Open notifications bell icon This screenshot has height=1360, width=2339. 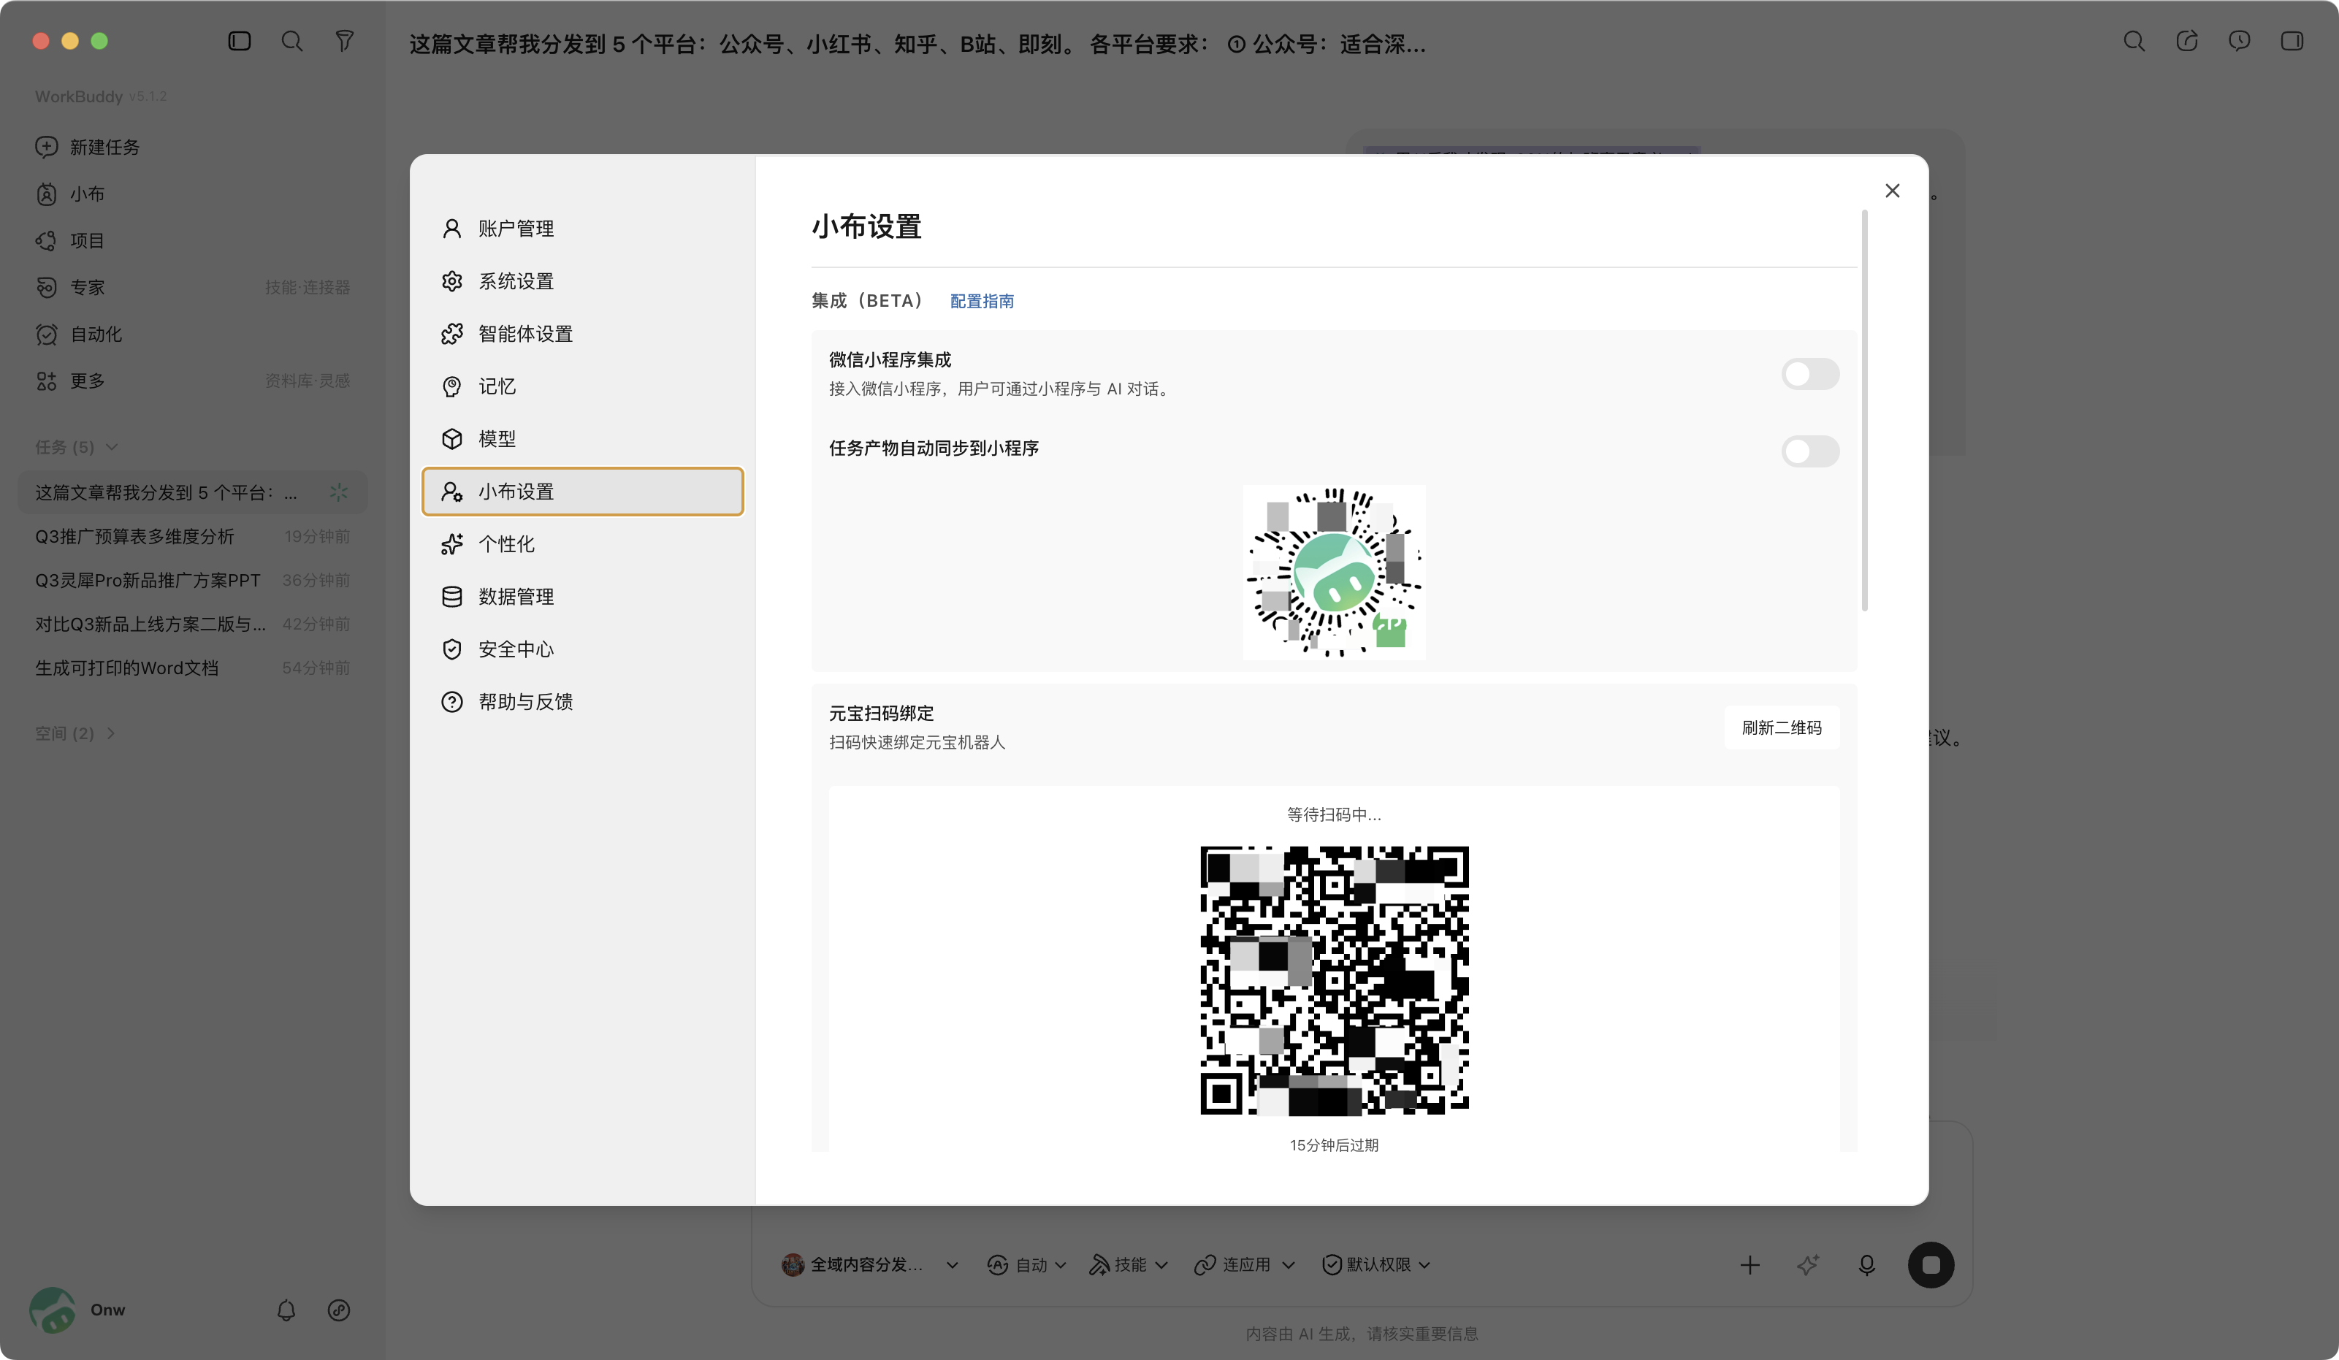point(286,1310)
